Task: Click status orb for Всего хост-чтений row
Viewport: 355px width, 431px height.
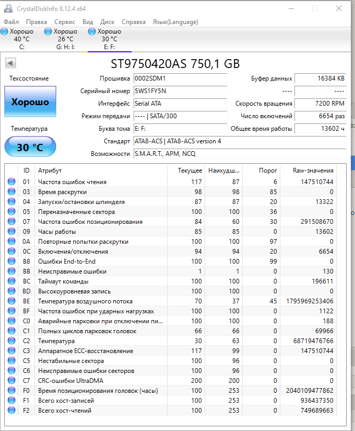Action: (x=11, y=410)
